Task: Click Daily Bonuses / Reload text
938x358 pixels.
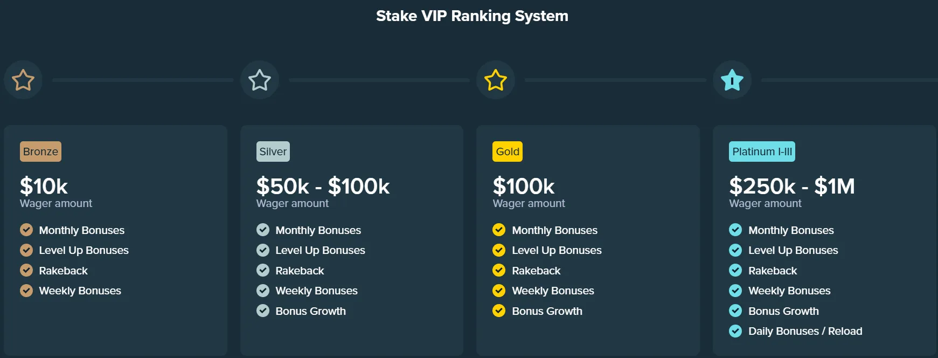Action: [x=805, y=331]
